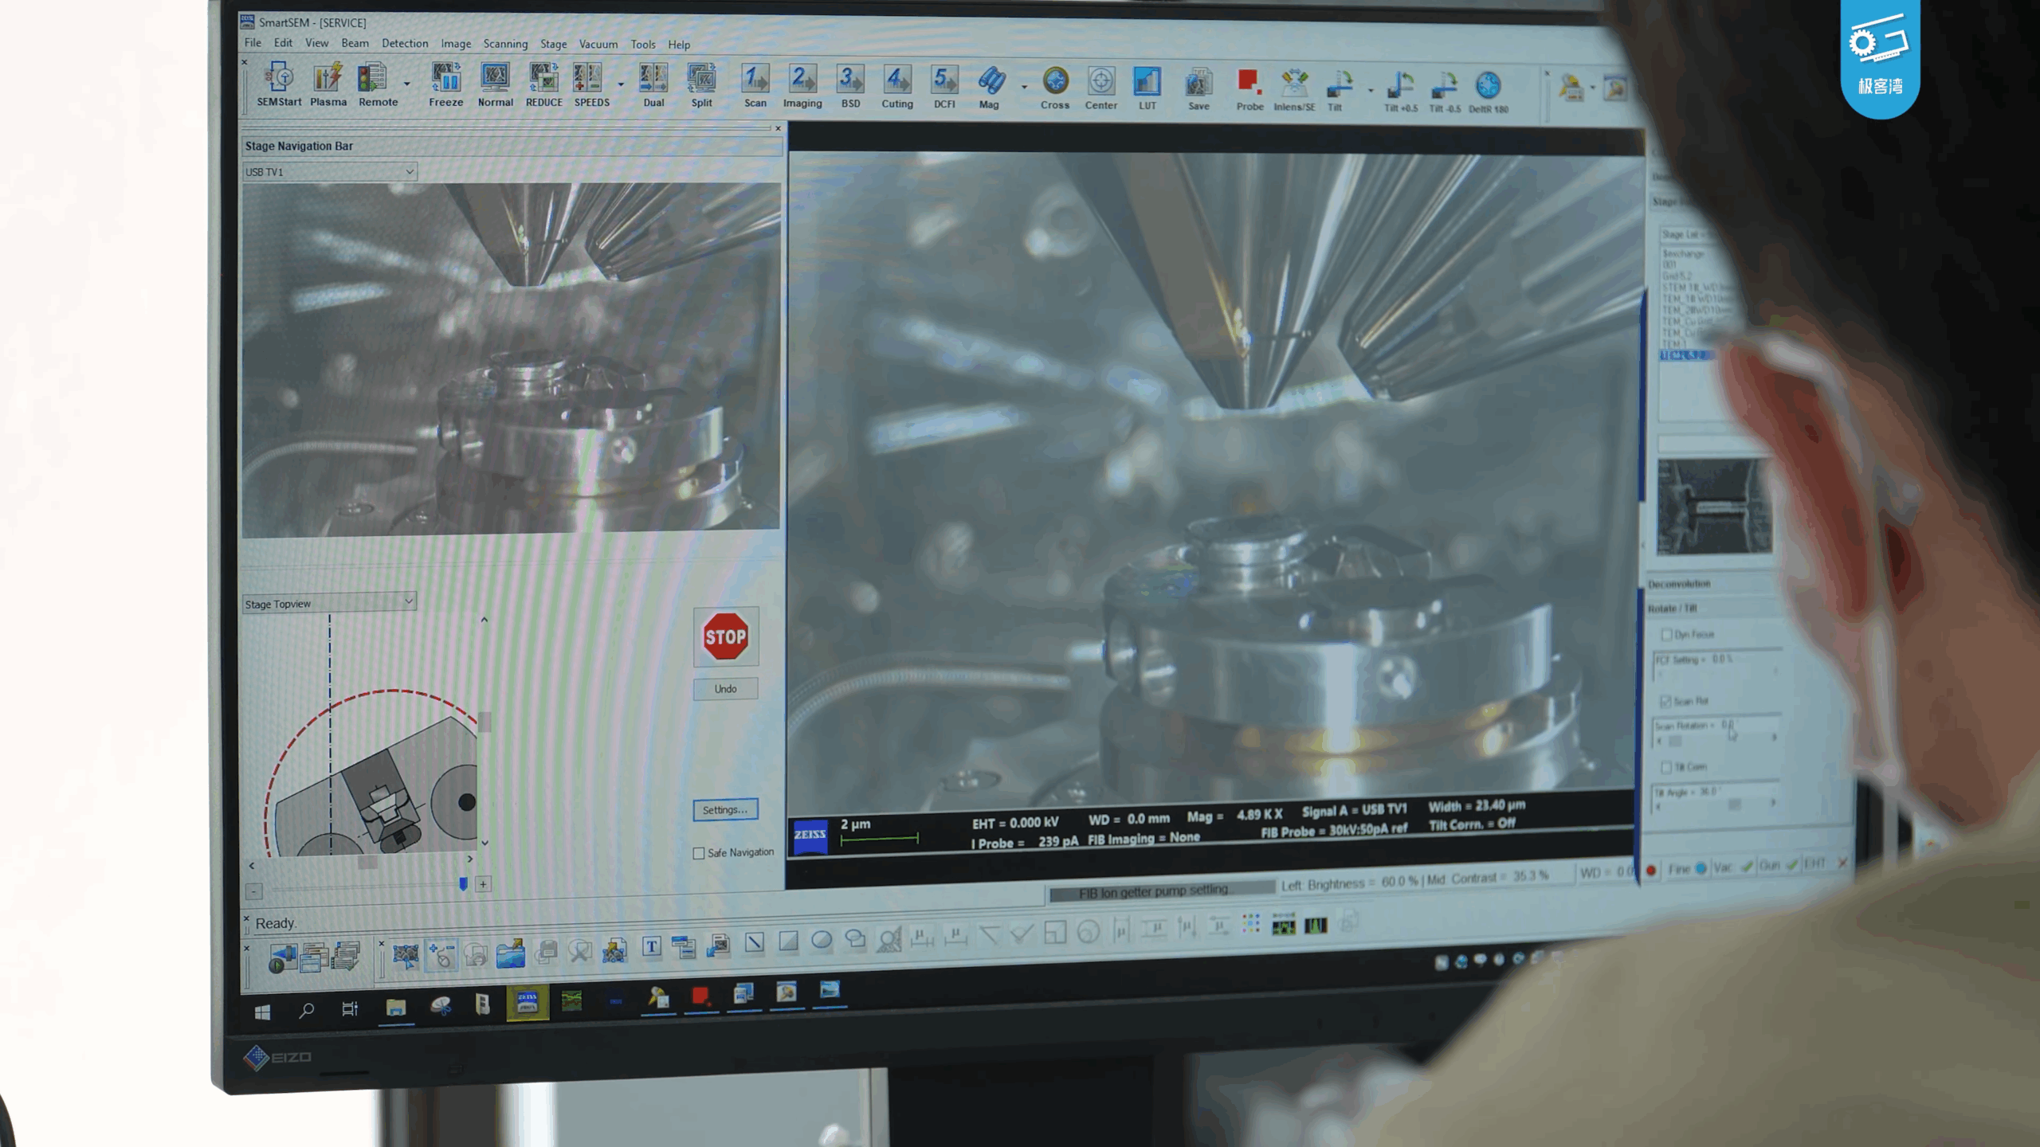Click the minus zoom button under Stage Topview
Screen dimensions: 2040x1147
(x=253, y=891)
